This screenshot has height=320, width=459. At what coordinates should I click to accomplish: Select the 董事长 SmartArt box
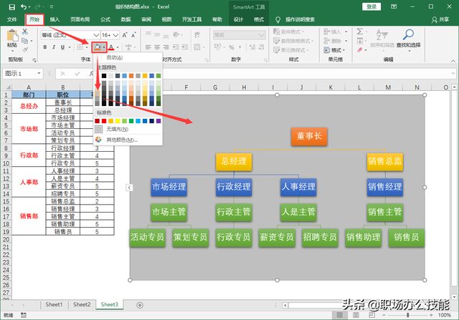309,137
